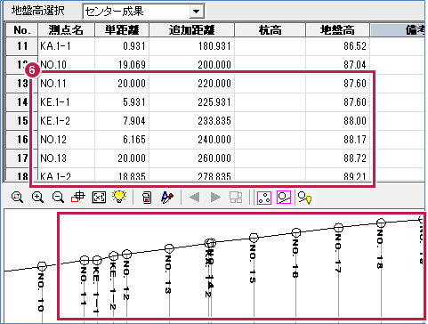This screenshot has width=428, height=324.
Task: Open the 地盤高選択 dropdown arrow
Action: pos(196,12)
